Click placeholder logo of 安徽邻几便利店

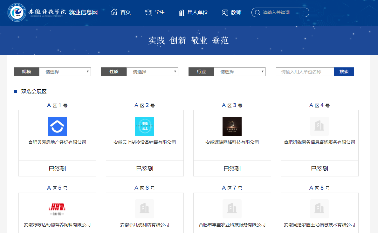pos(145,209)
